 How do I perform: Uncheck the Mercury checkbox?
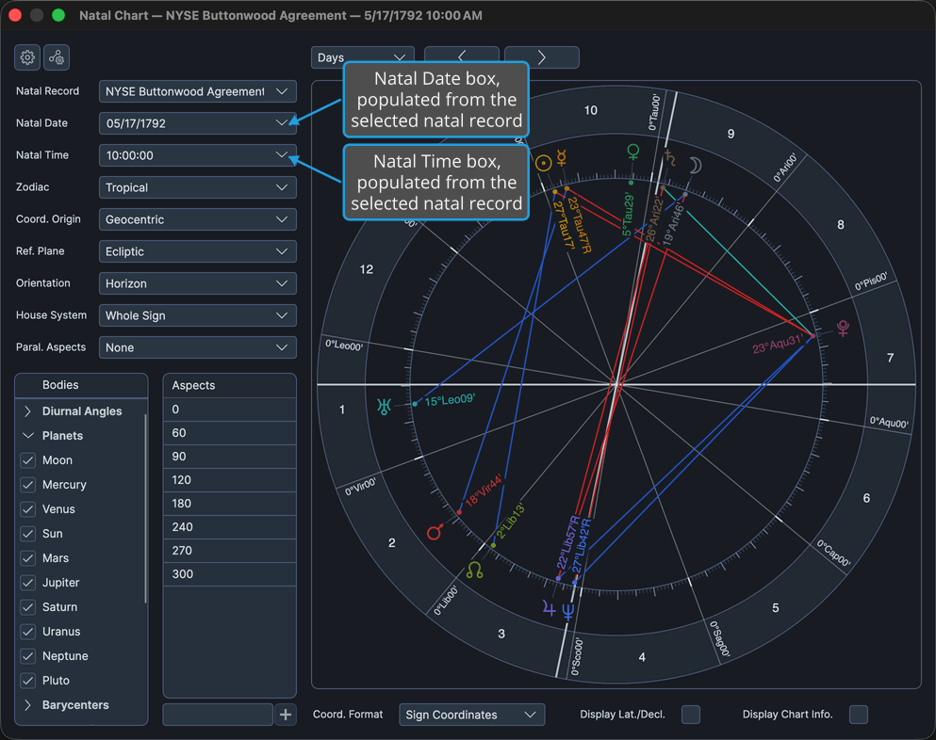point(27,485)
